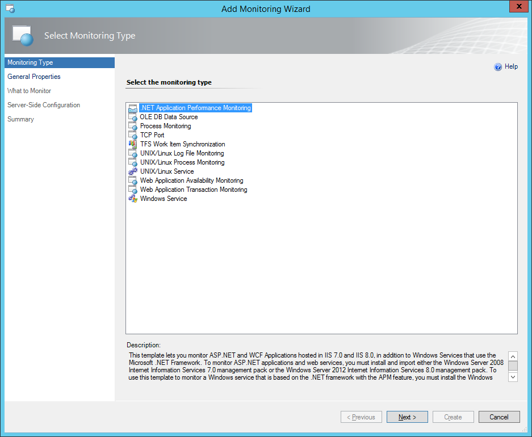Viewport: 532px width, 437px height.
Task: Open the Monitoring Type wizard step
Action: click(30, 62)
